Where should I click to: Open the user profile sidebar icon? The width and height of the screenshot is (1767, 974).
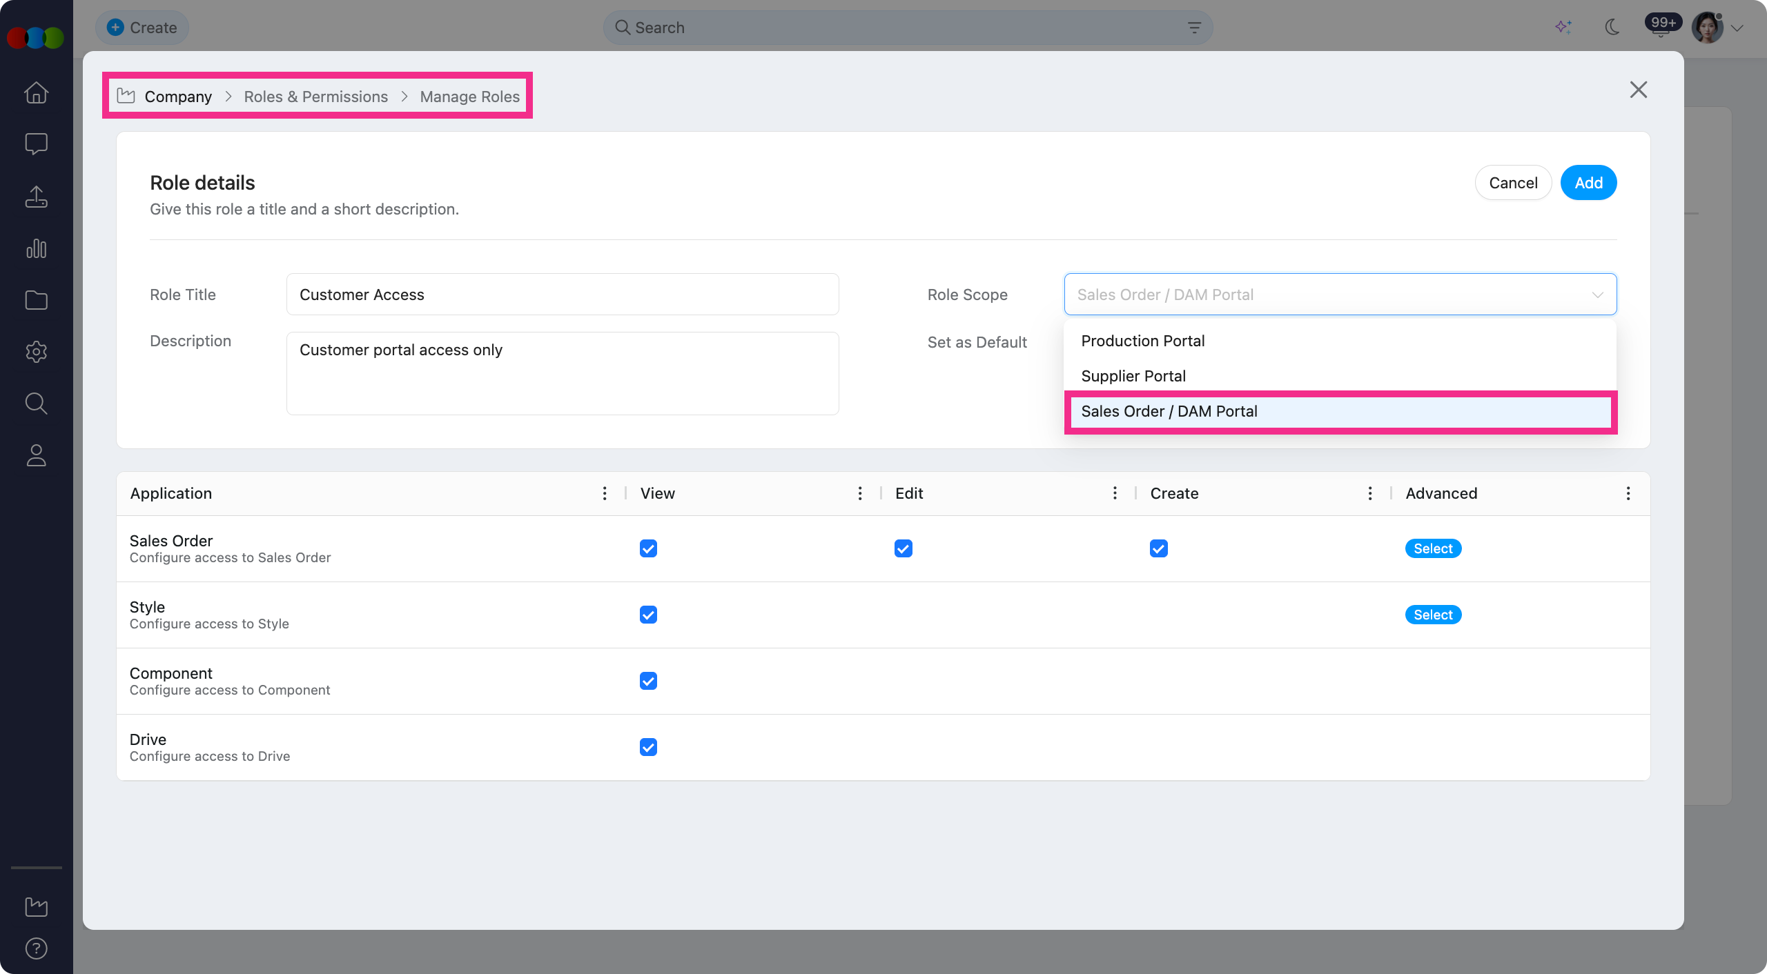(x=36, y=455)
